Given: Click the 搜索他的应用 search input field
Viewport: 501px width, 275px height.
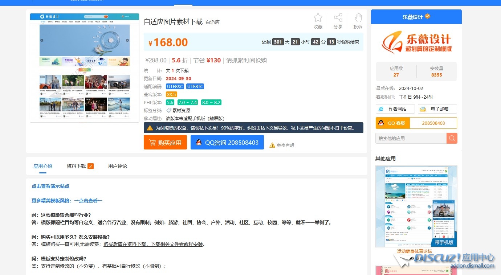Looking at the screenshot, I should [411, 138].
